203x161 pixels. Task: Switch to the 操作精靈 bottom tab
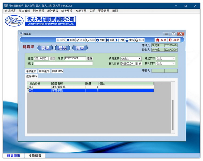pos(35,156)
